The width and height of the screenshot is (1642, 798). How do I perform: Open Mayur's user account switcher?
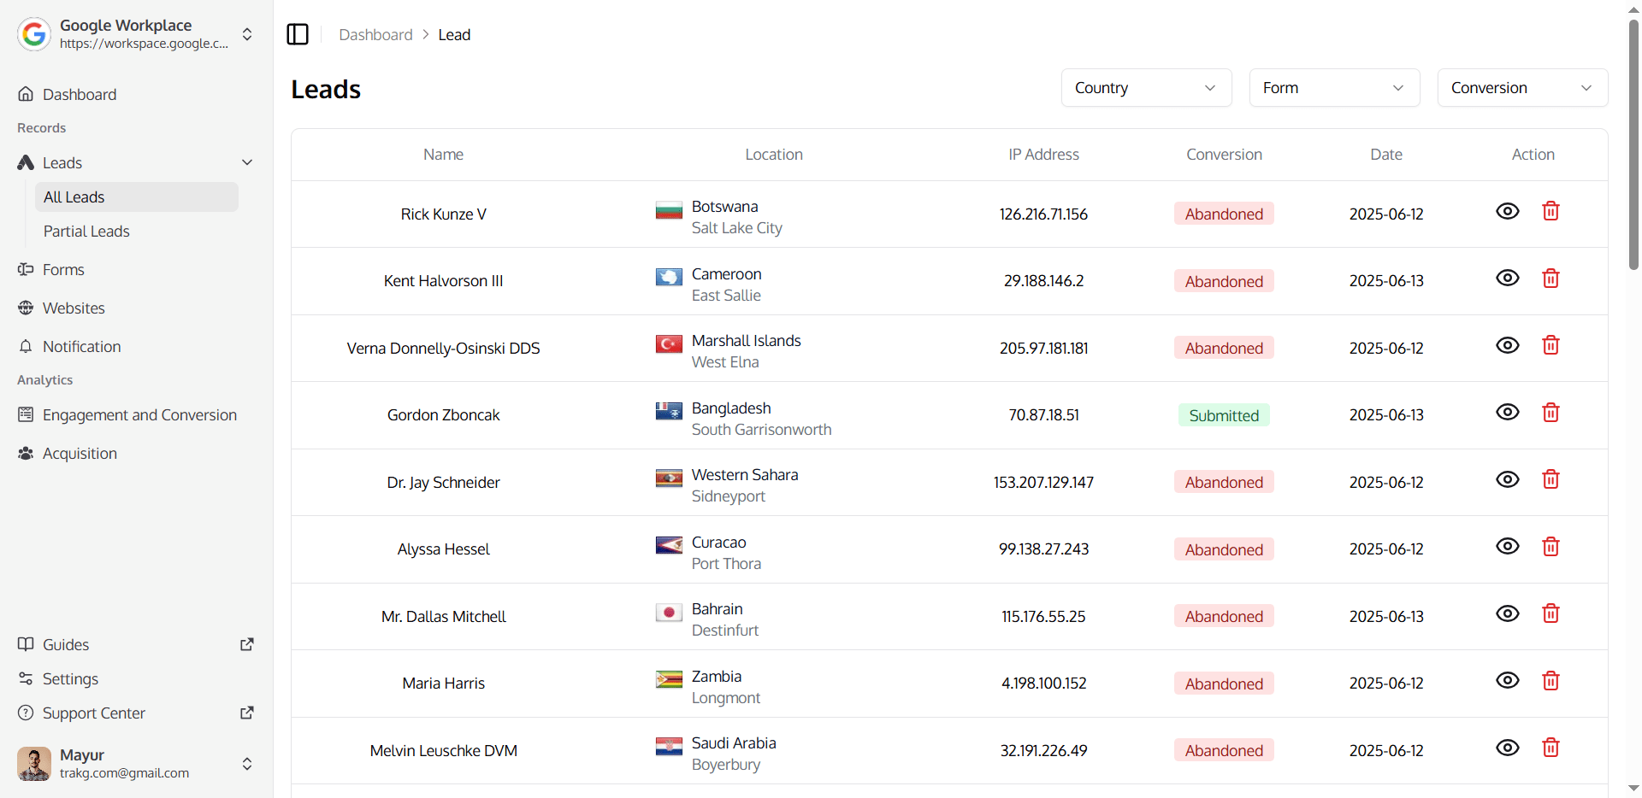(247, 764)
